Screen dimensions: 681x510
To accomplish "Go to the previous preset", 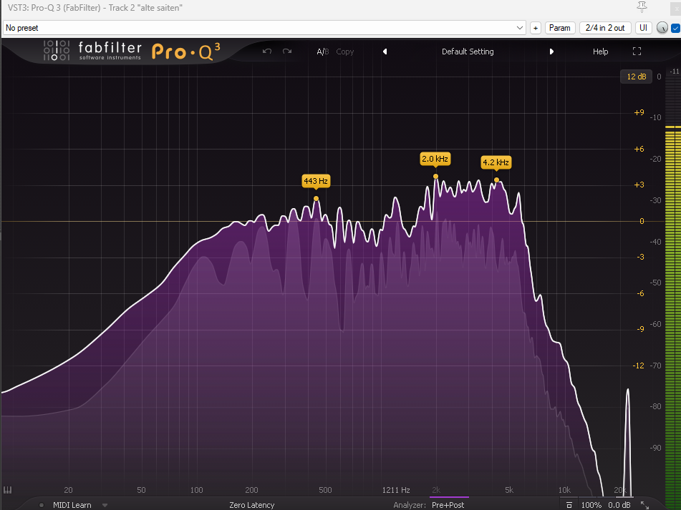I will pos(385,52).
